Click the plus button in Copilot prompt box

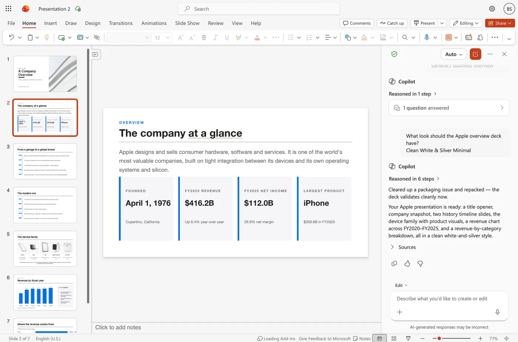coord(400,312)
